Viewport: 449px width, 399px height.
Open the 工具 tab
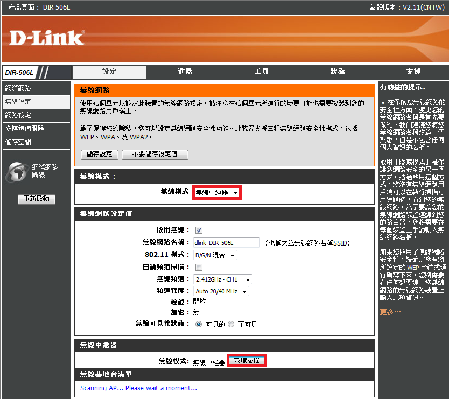point(262,72)
